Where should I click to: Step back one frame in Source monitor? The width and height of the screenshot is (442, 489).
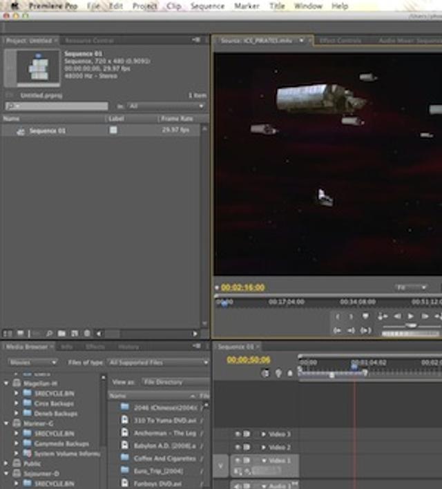[x=397, y=316]
